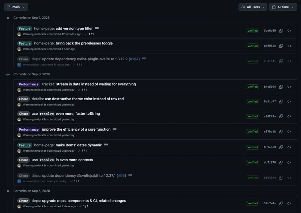Open the main branch dropdown
Screen dimensions: 301x213
coord(16,7)
